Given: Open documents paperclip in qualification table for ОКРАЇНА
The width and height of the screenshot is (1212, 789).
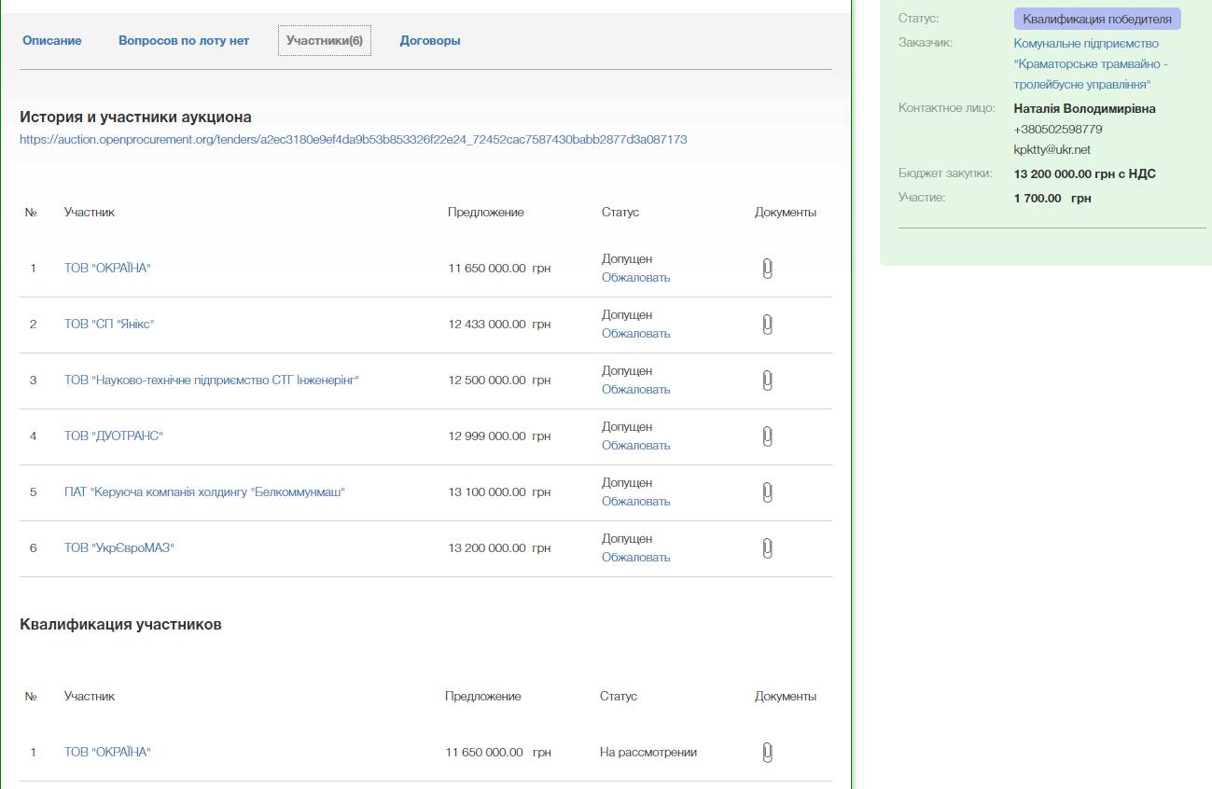Looking at the screenshot, I should (767, 753).
